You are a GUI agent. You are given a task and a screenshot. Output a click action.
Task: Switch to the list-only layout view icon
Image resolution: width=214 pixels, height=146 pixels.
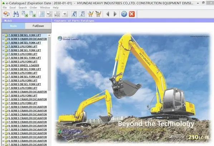pos(42,14)
